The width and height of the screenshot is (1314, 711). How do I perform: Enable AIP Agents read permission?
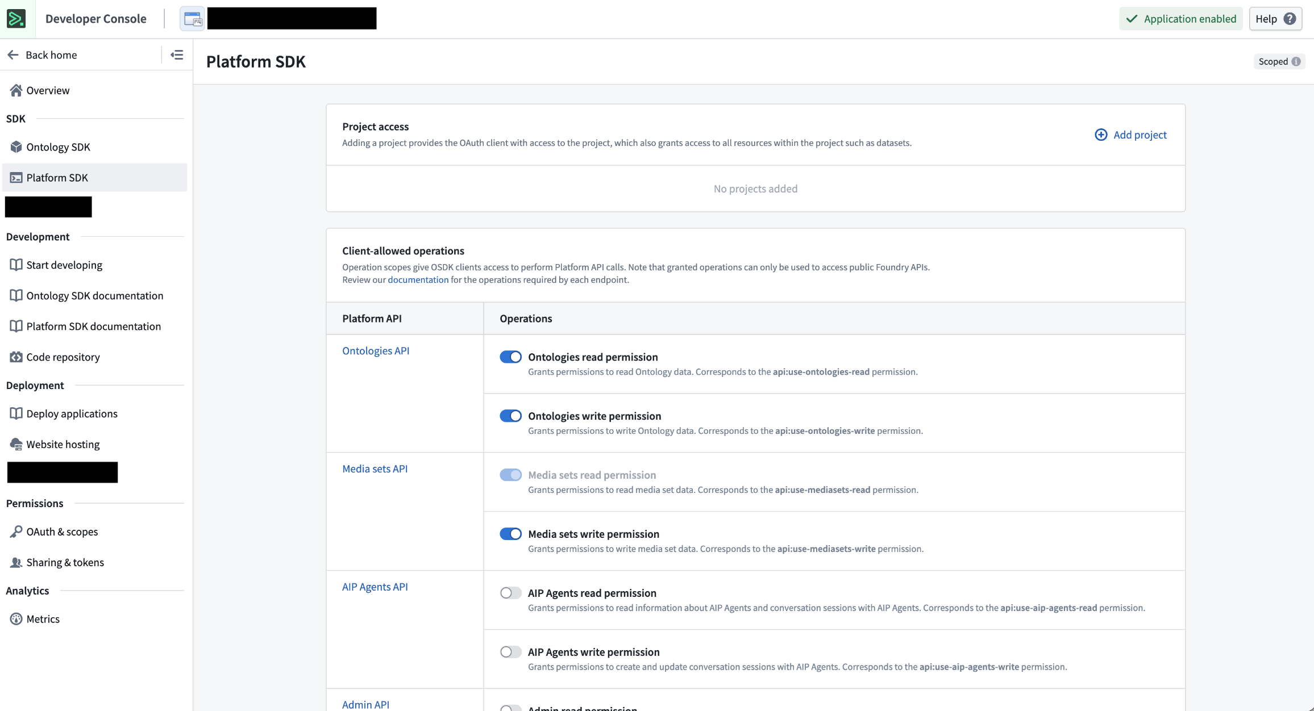pyautogui.click(x=510, y=592)
